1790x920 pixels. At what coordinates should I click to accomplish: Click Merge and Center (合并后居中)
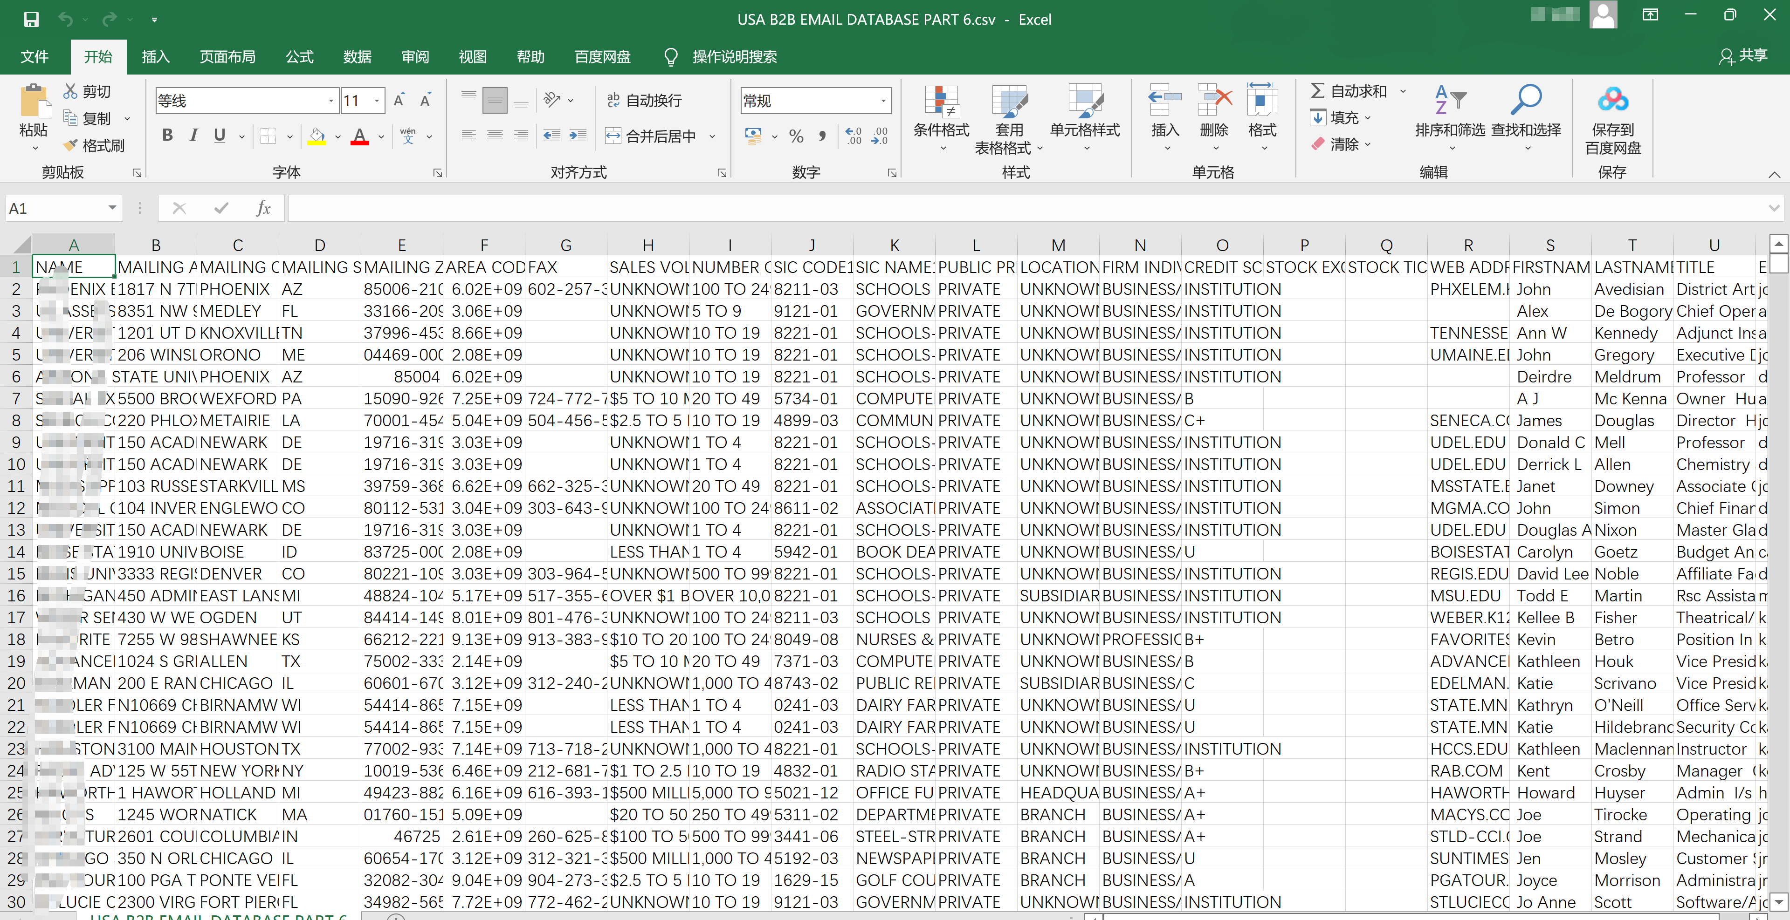click(x=650, y=136)
